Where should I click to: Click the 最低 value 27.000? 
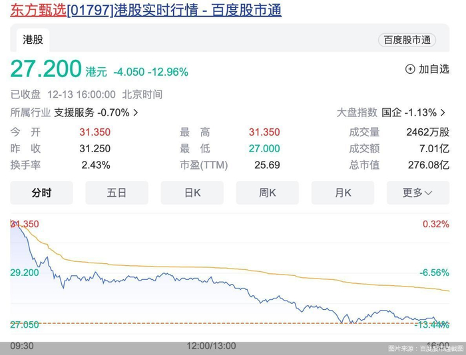264,148
